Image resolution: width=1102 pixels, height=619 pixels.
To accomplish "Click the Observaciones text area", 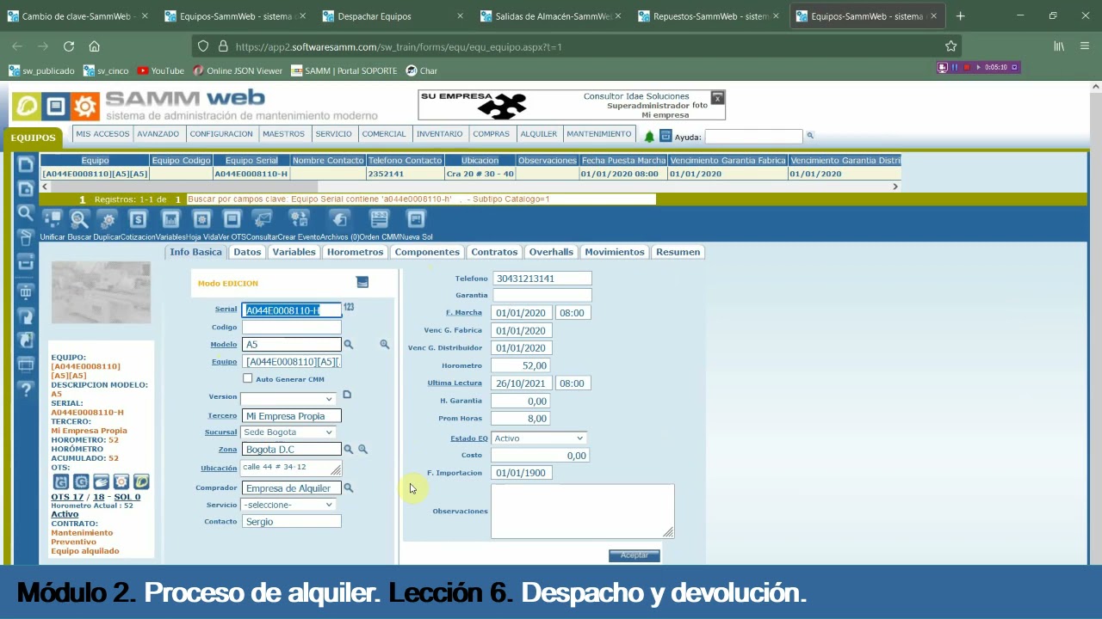I will pos(583,512).
